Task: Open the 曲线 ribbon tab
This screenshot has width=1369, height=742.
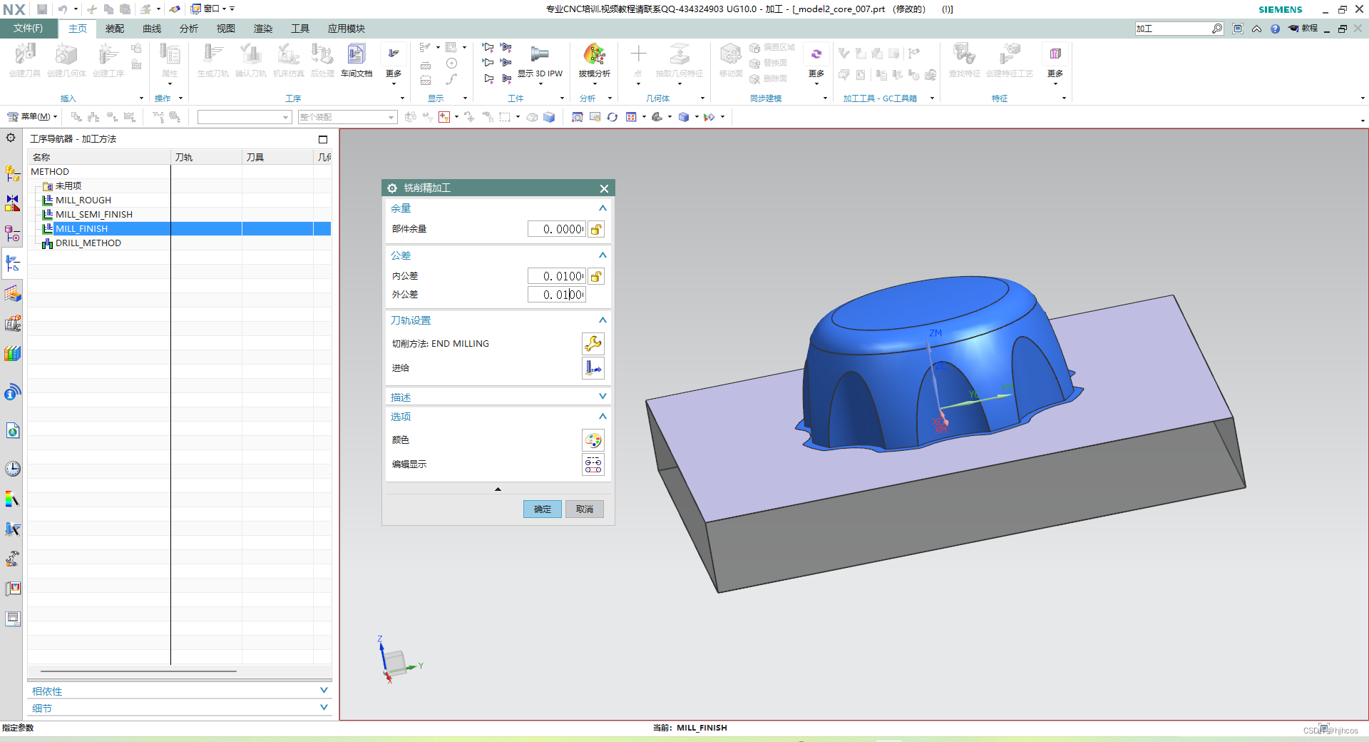Action: tap(152, 29)
